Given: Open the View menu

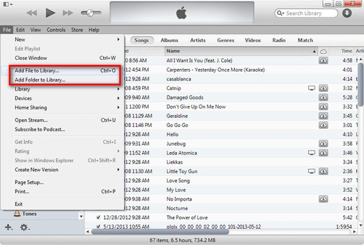Looking at the screenshot, I should click(x=36, y=30).
